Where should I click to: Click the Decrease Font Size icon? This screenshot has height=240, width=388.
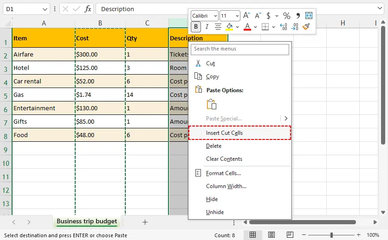click(x=258, y=16)
